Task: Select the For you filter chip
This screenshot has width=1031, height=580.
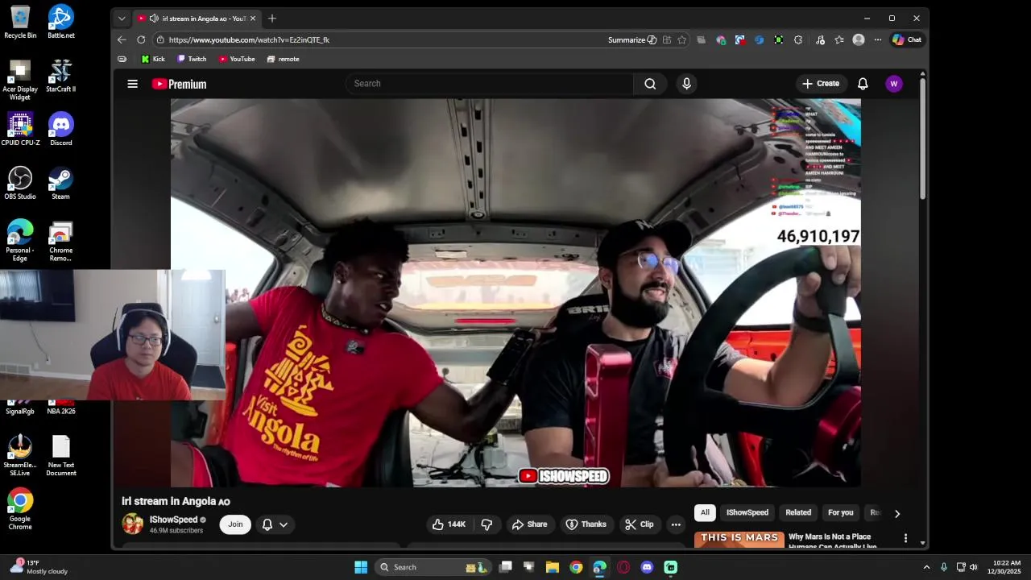Action: click(x=840, y=512)
